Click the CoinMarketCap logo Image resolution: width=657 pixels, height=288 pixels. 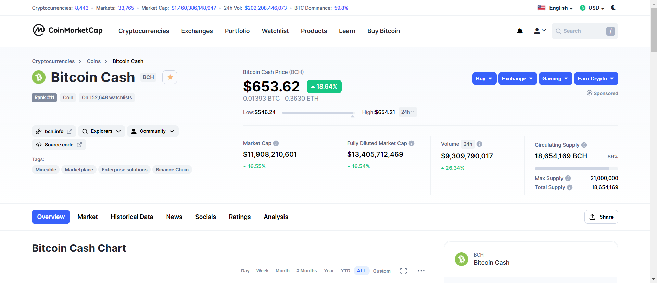coord(67,30)
